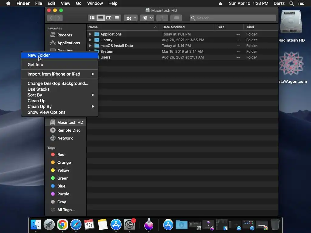Switch Finder to column view
Screen dimensions: 311x233
click(109, 18)
